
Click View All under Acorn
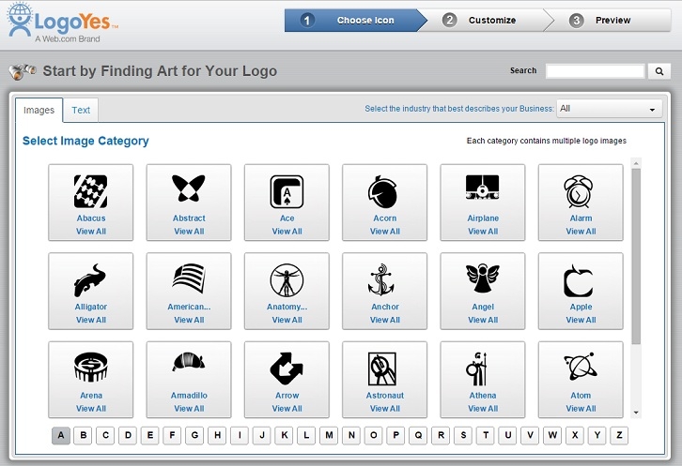(x=384, y=232)
